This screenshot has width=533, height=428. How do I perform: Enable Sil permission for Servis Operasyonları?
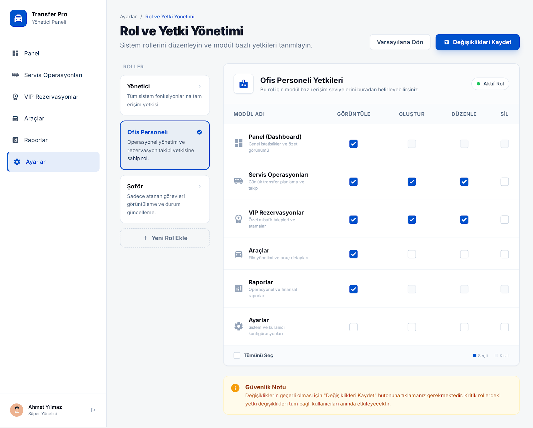click(x=504, y=182)
